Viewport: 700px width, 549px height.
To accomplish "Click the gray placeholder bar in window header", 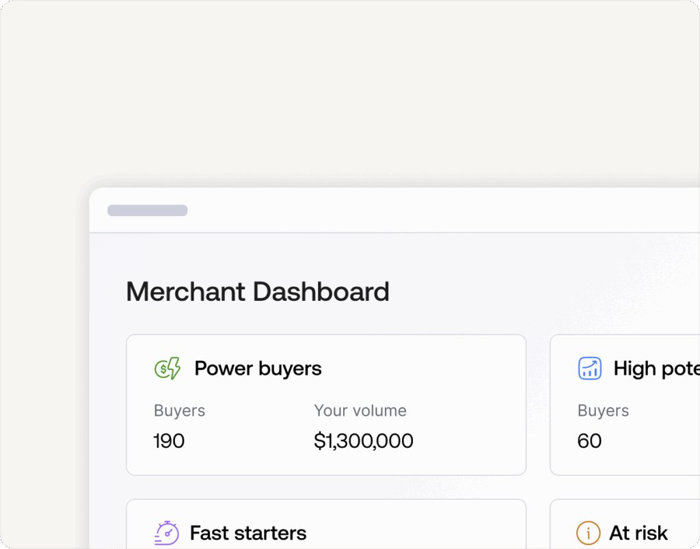I will pos(148,211).
